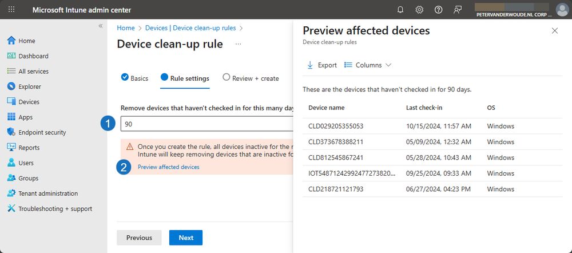Image resolution: width=572 pixels, height=253 pixels.
Task: Open Tenant administration sidebar label
Action: tap(48, 193)
